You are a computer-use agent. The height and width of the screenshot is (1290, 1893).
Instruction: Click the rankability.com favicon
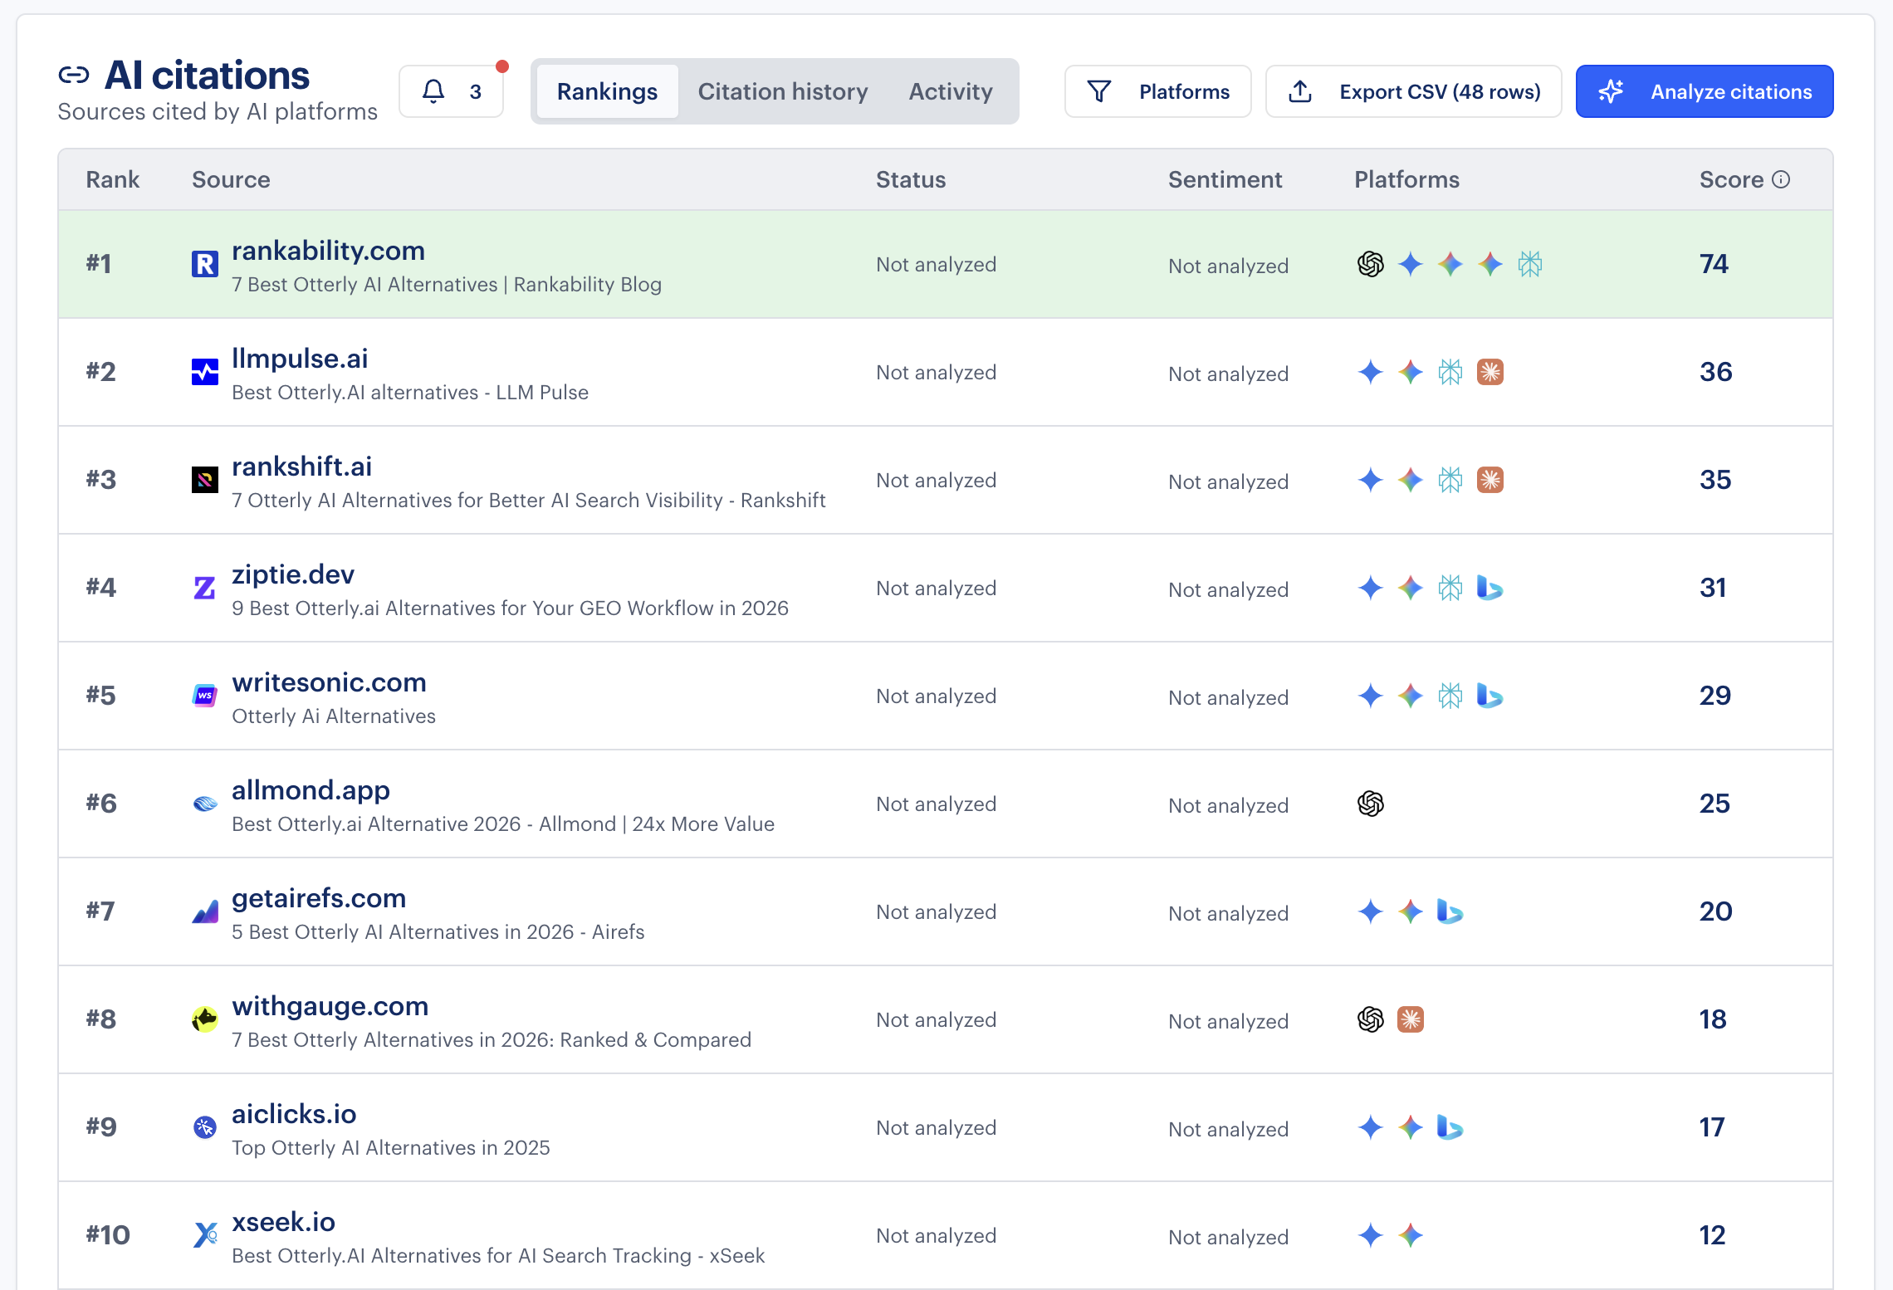(x=205, y=264)
